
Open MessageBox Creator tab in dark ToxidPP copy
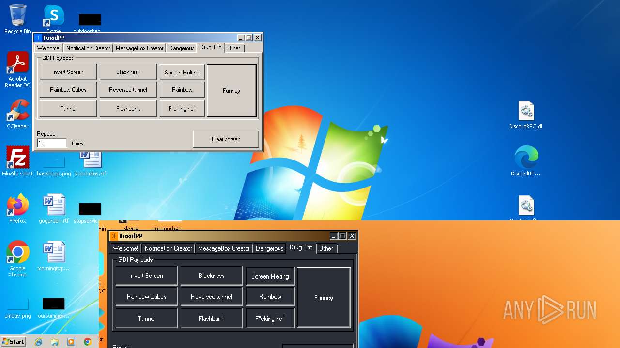[x=224, y=248]
